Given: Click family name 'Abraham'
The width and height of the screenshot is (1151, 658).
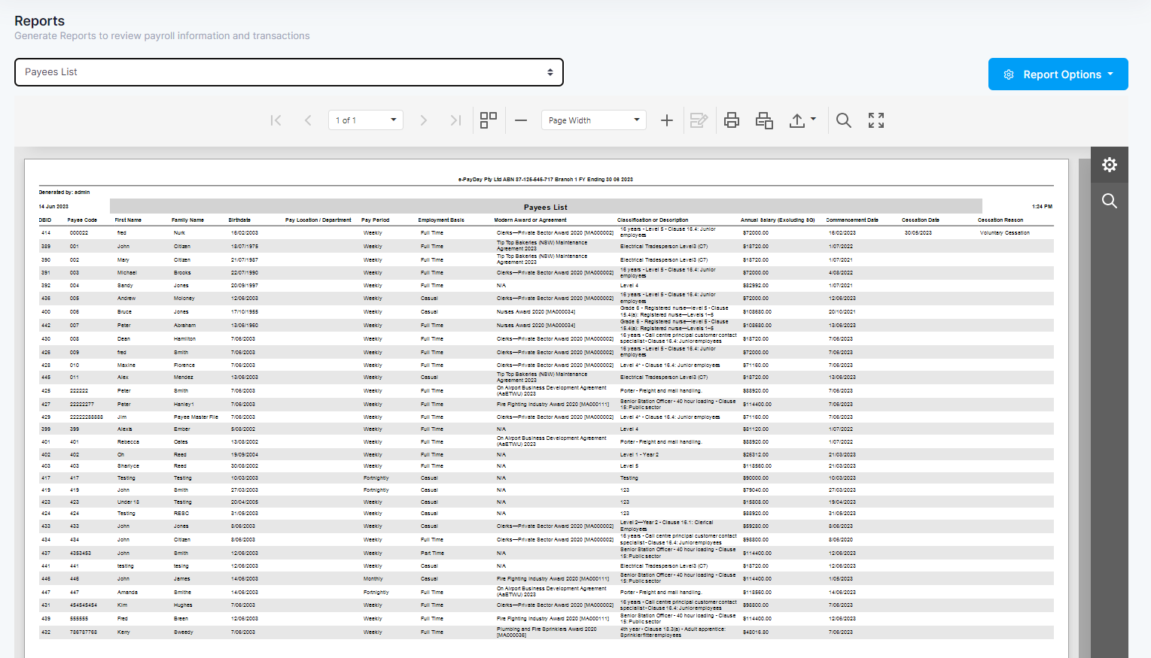Looking at the screenshot, I should click(x=184, y=326).
